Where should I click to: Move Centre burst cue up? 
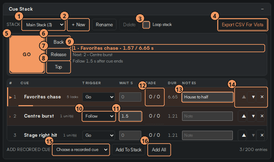[244, 116]
